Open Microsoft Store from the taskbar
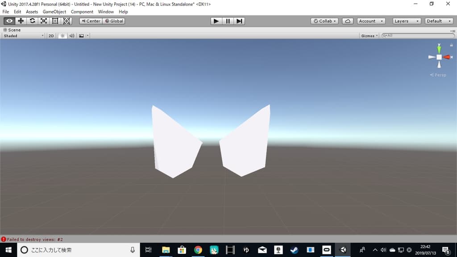Image resolution: width=457 pixels, height=257 pixels. coord(182,250)
